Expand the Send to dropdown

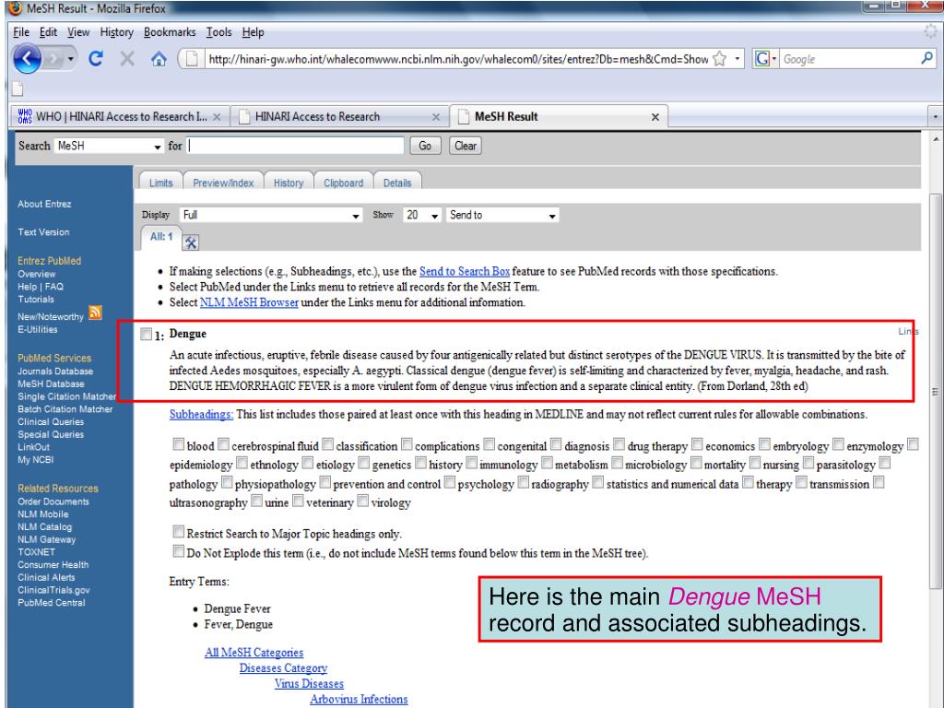502,215
